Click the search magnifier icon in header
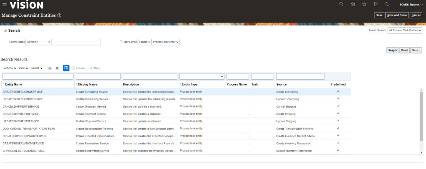Image resolution: width=426 pixels, height=169 pixels. click(341, 5)
